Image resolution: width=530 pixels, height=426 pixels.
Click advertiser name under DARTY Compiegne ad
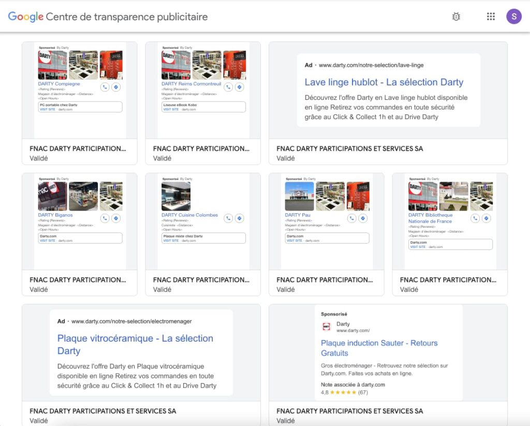78,149
